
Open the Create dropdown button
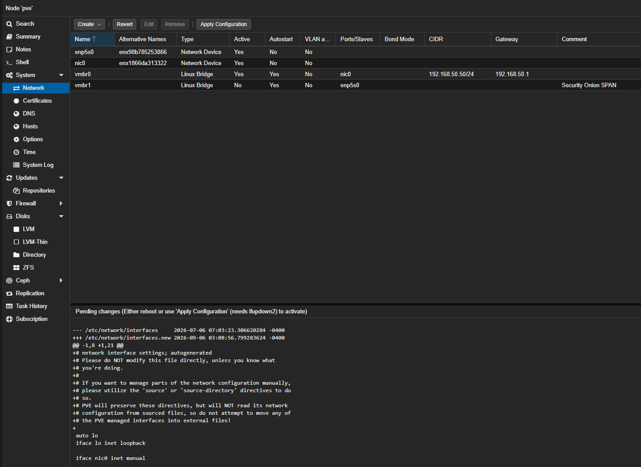coord(89,24)
